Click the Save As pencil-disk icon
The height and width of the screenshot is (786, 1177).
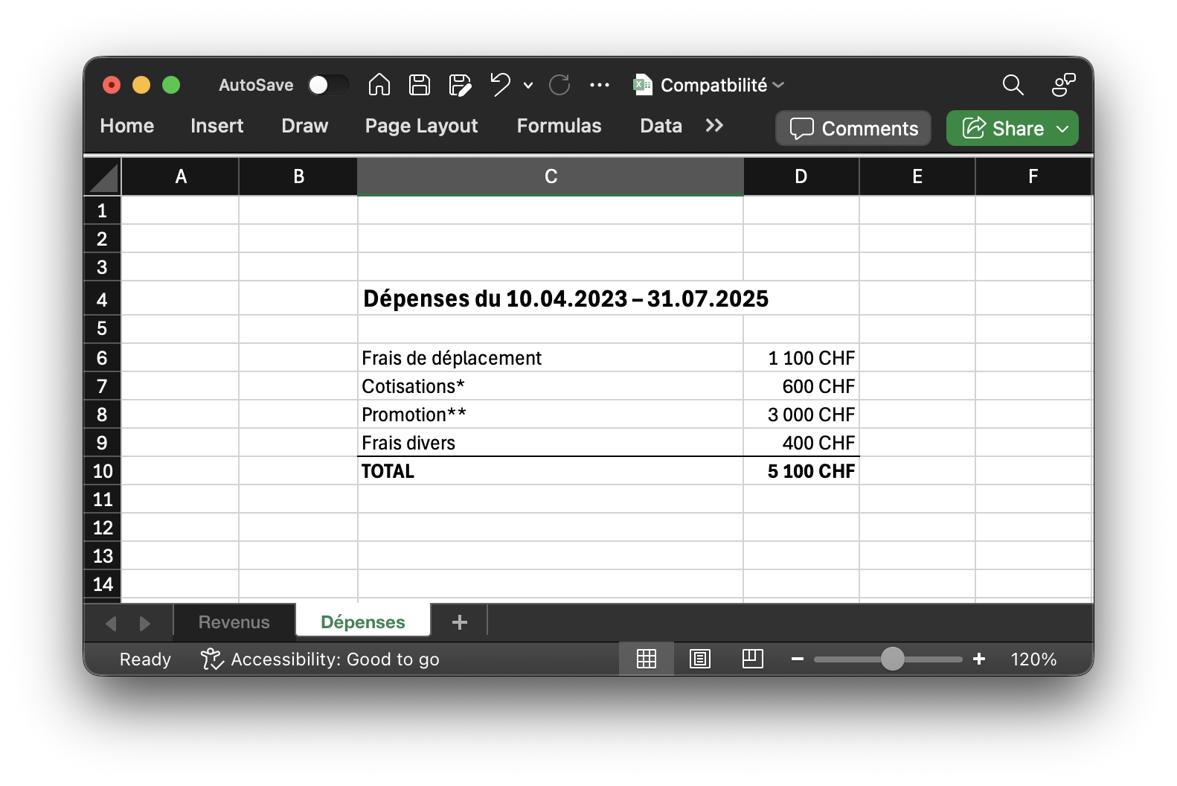[460, 85]
